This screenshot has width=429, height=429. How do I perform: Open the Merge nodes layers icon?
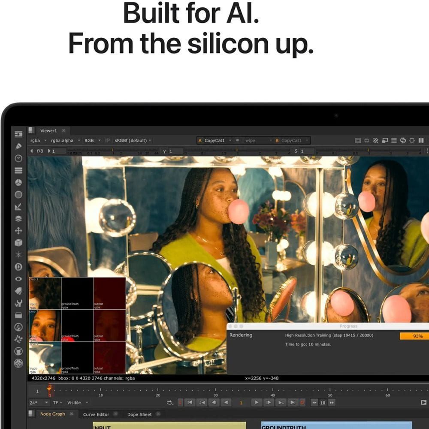(x=18, y=219)
